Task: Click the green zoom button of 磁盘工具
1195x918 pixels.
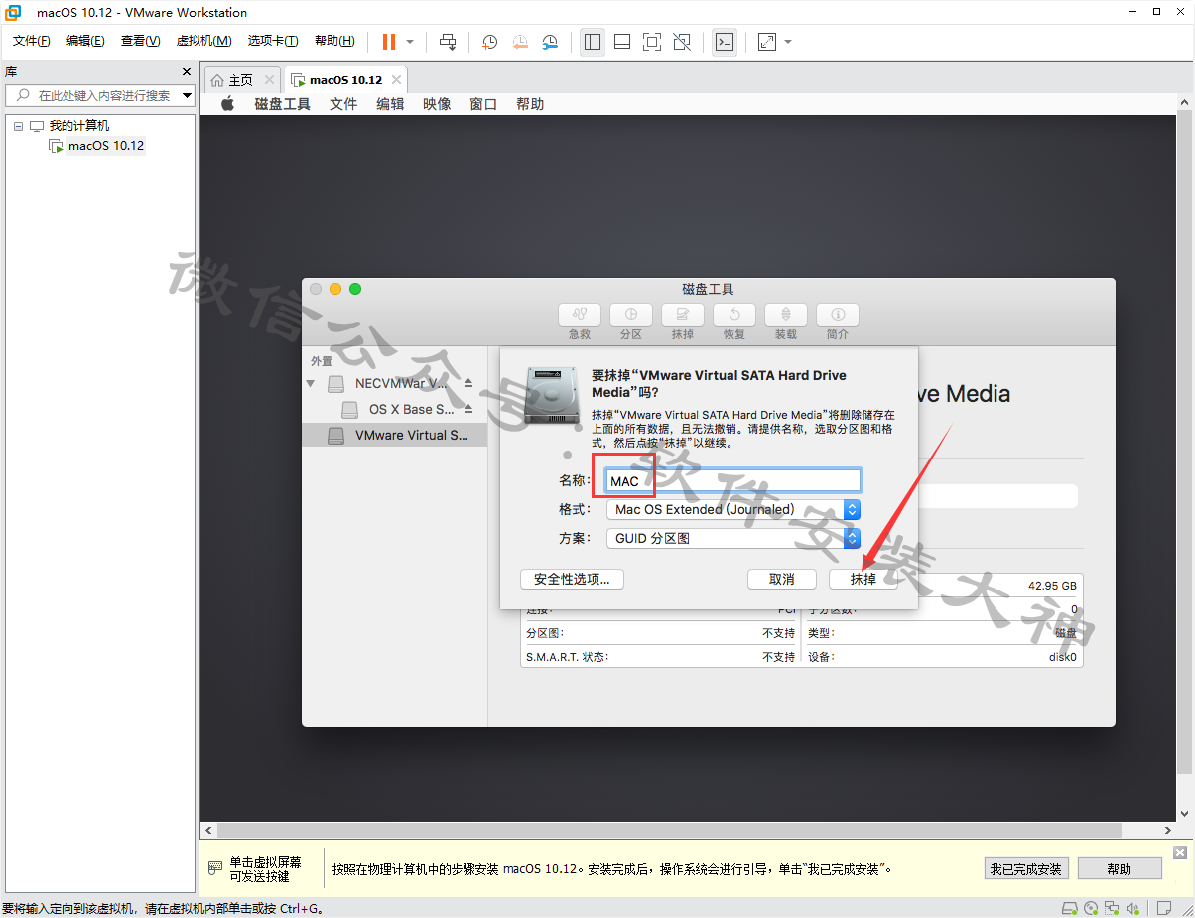Action: [355, 289]
